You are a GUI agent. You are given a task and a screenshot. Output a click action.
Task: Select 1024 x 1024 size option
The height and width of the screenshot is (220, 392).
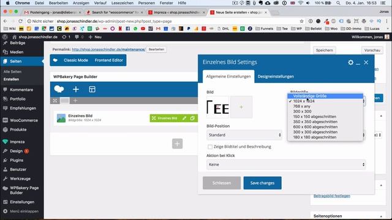[325, 101]
